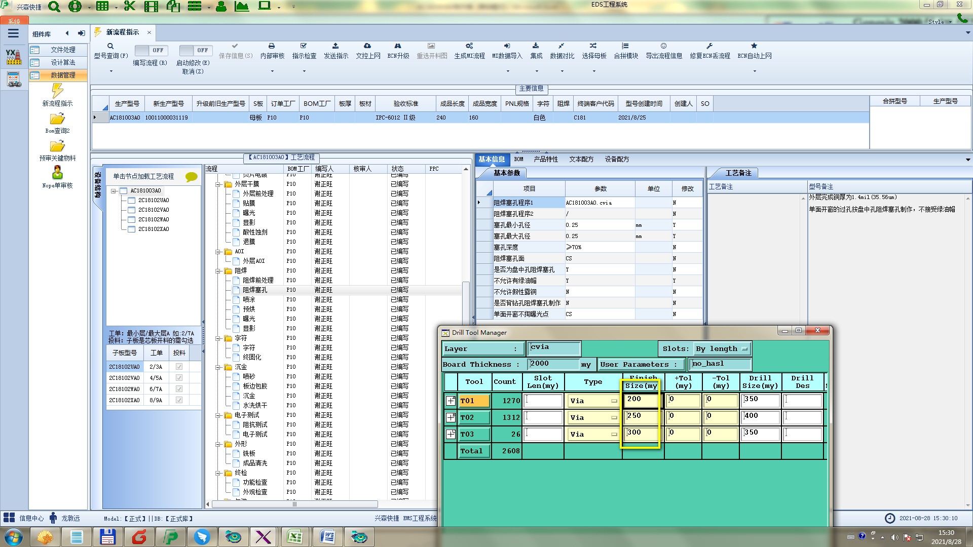Click the 型号查询 search icon
The image size is (973, 547).
110,46
